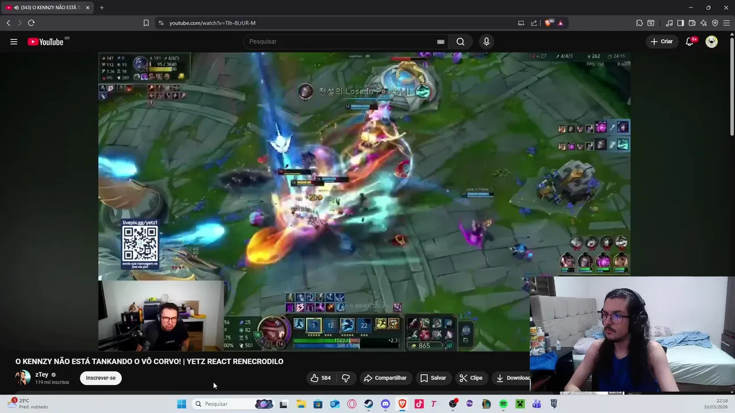Click the YouTube search magnifier button
The width and height of the screenshot is (735, 413).
[461, 41]
